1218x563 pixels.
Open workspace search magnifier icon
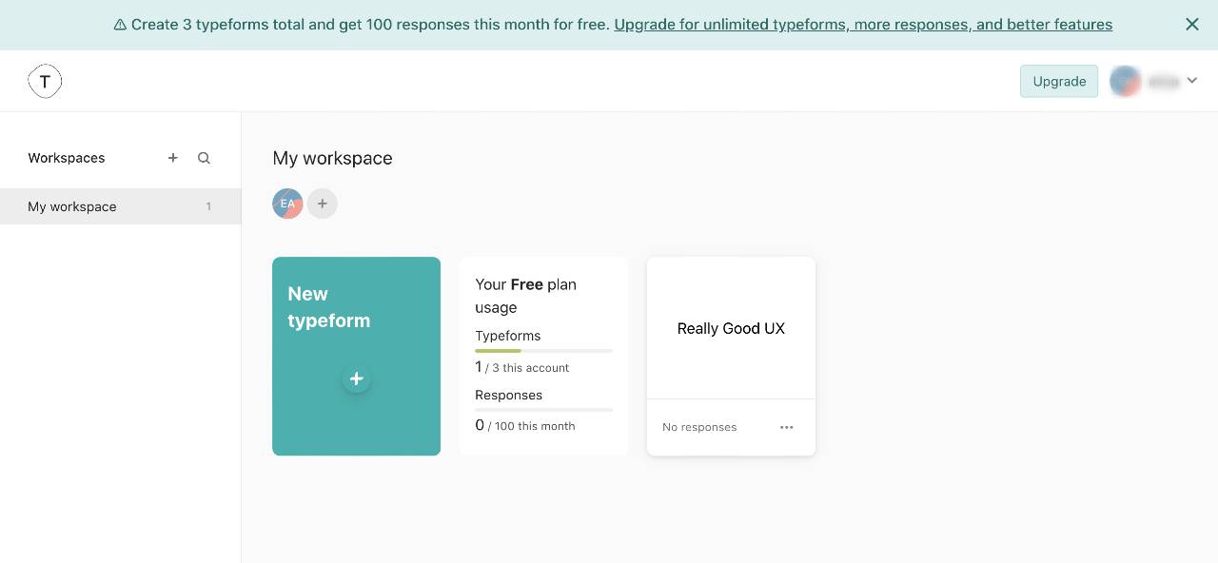pos(204,158)
